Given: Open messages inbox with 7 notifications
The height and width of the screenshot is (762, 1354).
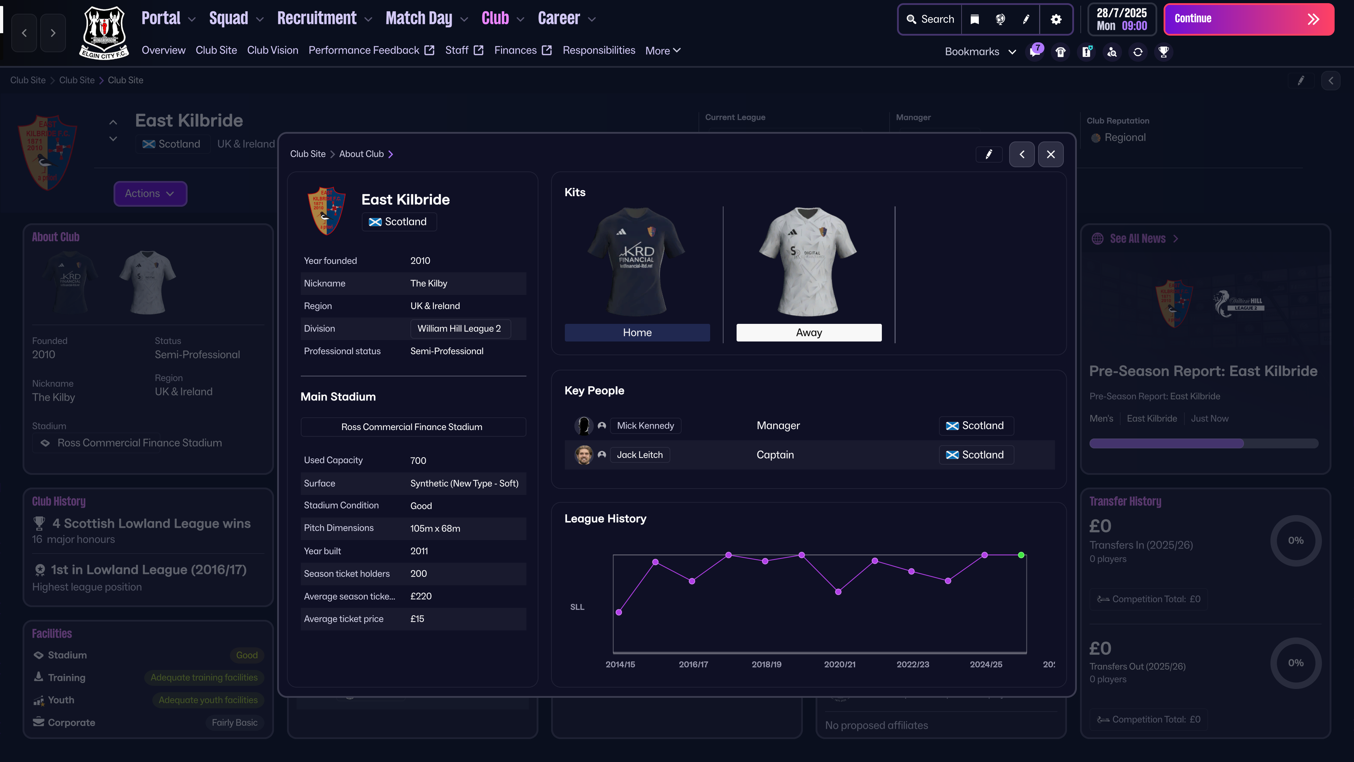Looking at the screenshot, I should 1035,52.
